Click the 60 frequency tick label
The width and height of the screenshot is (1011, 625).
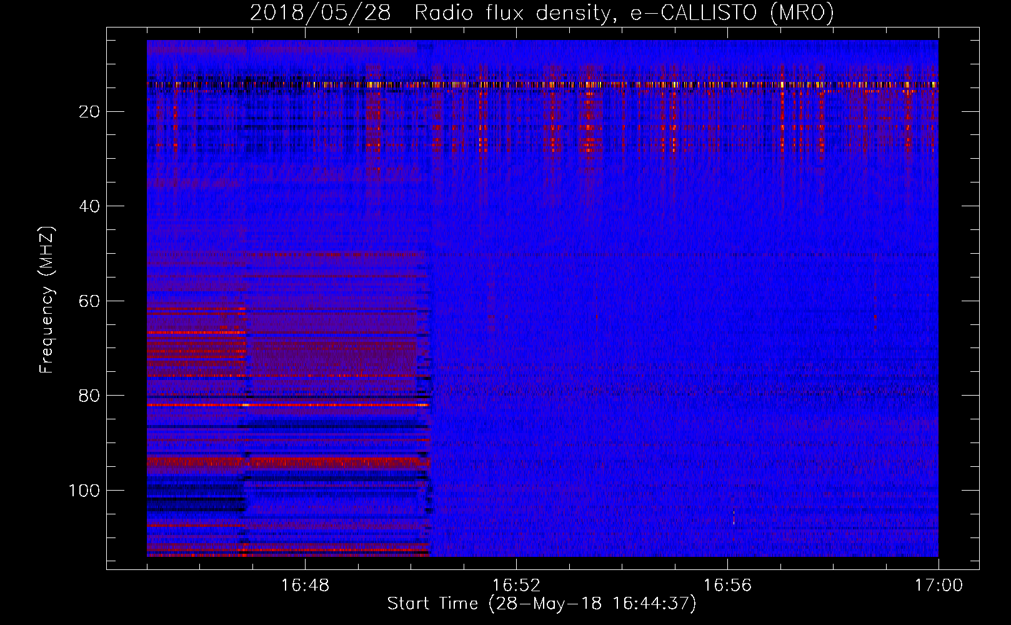tap(90, 301)
